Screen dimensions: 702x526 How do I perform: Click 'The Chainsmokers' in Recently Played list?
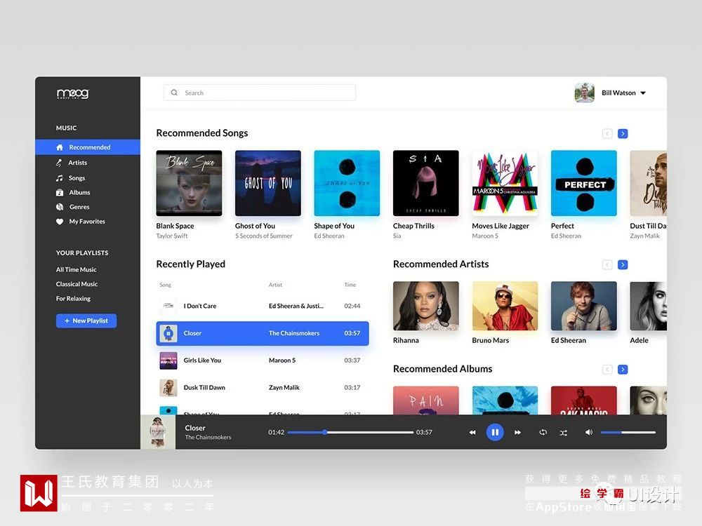click(x=294, y=333)
